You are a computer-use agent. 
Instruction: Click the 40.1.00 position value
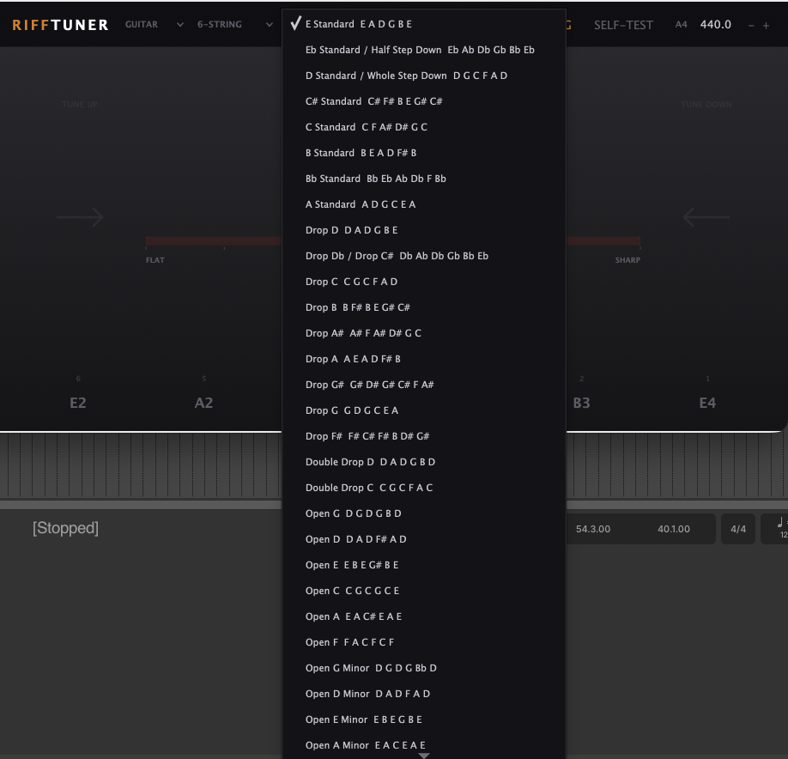coord(674,529)
